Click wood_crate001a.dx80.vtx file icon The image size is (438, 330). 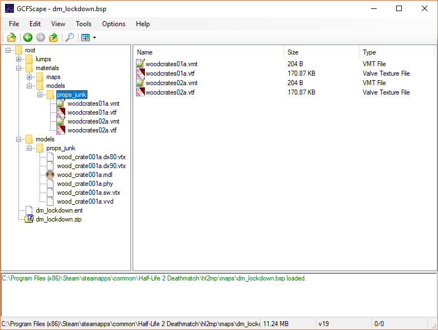[x=50, y=157]
